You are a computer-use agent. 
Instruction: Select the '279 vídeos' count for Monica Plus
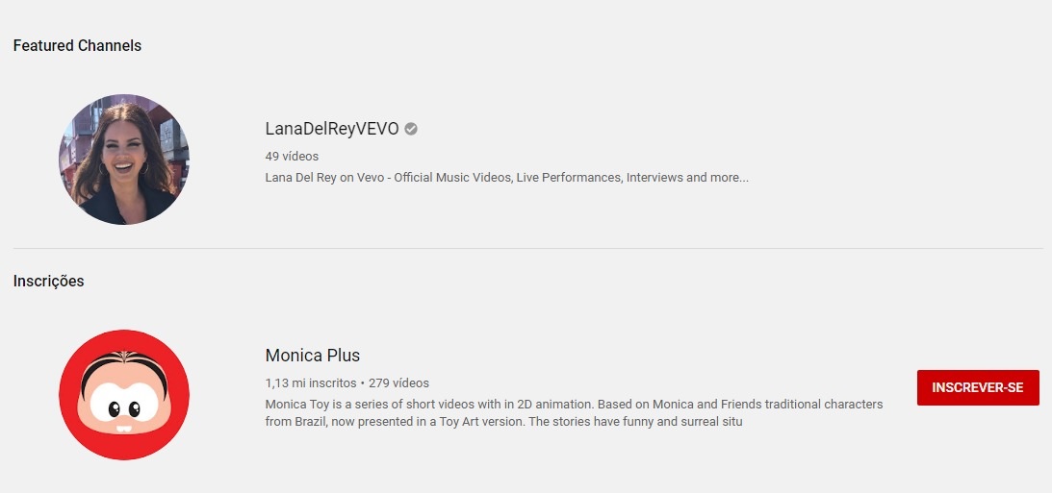point(398,383)
